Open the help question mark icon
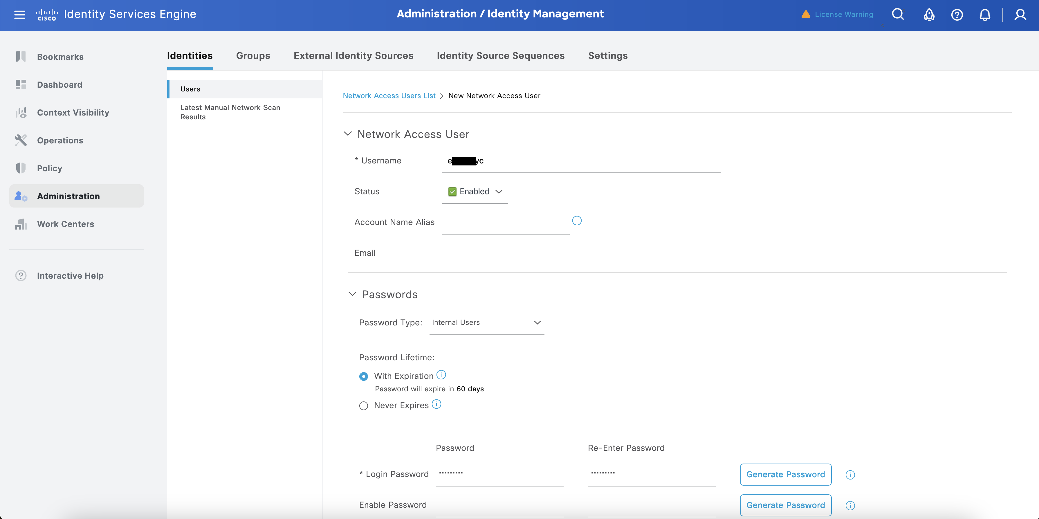1039x519 pixels. click(957, 15)
